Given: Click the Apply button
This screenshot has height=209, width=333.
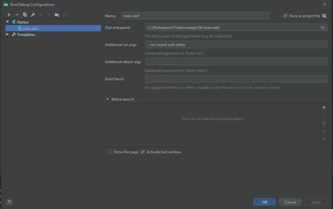Looking at the screenshot, I should (316, 202).
